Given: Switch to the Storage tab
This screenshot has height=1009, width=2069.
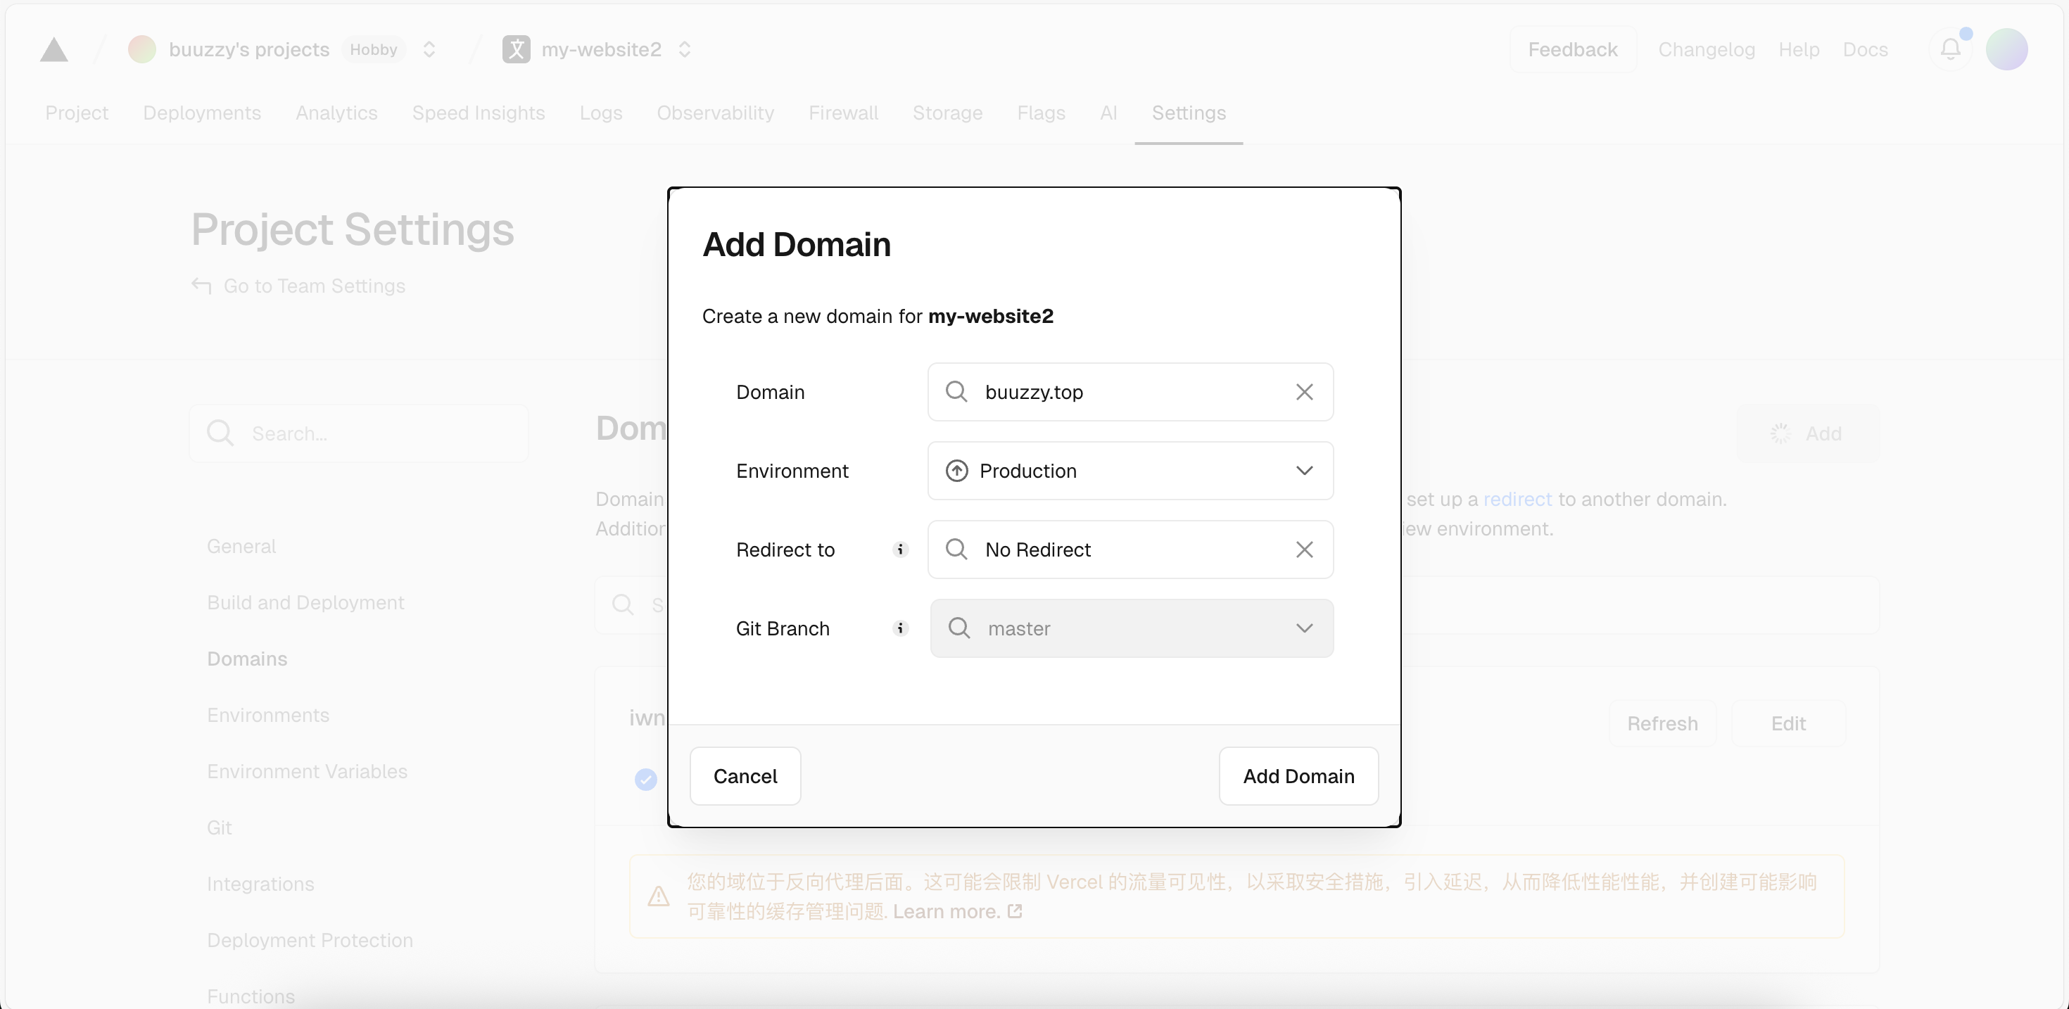Looking at the screenshot, I should 948,113.
